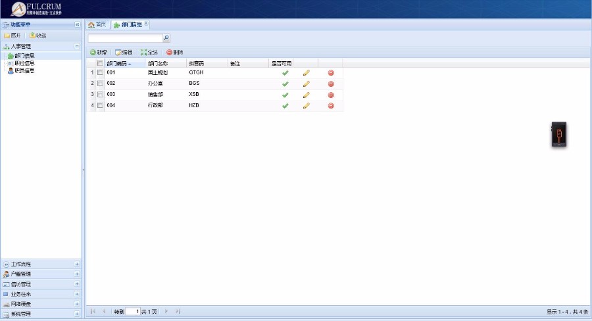This screenshot has height=321, width=592.
Task: Click the 新增 toolbar button
Action: pyautogui.click(x=99, y=52)
